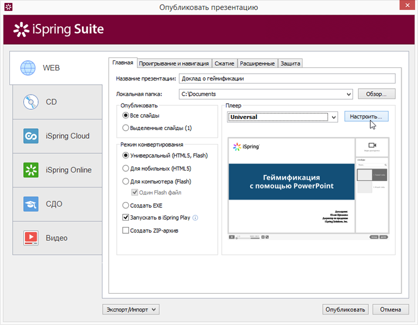Choose the iSpring Online green icon
The width and height of the screenshot is (418, 325).
pyautogui.click(x=31, y=170)
